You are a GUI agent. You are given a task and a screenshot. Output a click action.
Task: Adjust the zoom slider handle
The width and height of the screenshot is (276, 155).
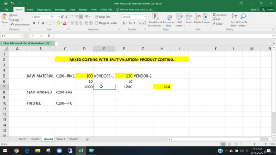(x=254, y=144)
